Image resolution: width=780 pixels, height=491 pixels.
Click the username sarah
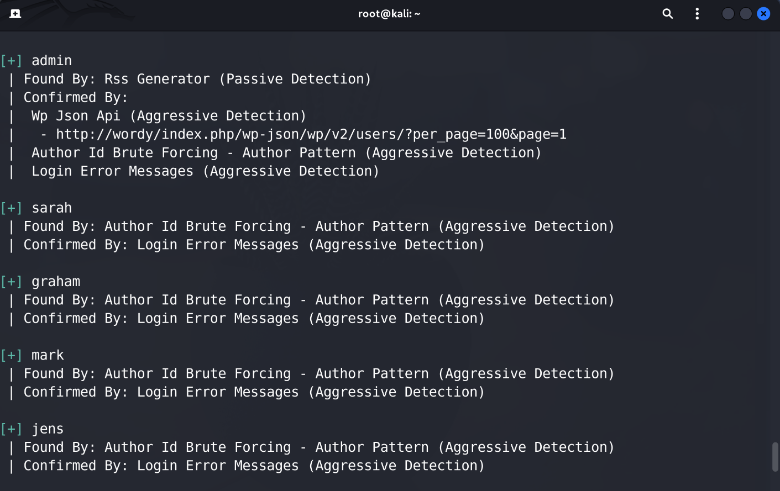51,208
